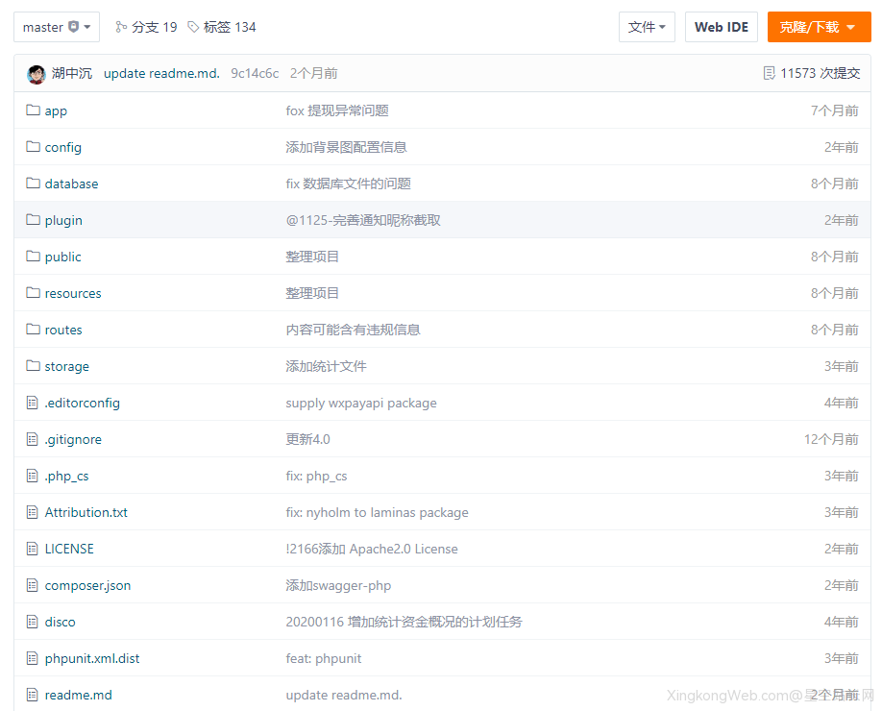Open the database folder
The height and width of the screenshot is (711, 882).
pos(71,184)
